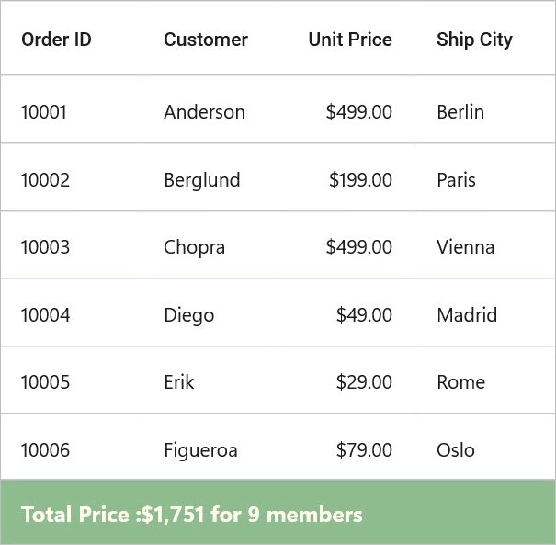Select order 10001 cell

coord(72,109)
